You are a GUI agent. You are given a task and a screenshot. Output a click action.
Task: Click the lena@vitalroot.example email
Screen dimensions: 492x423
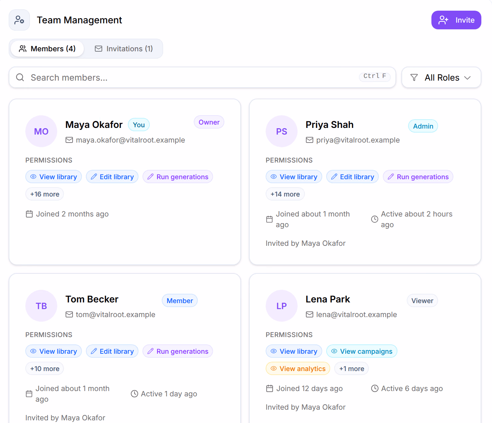(357, 315)
